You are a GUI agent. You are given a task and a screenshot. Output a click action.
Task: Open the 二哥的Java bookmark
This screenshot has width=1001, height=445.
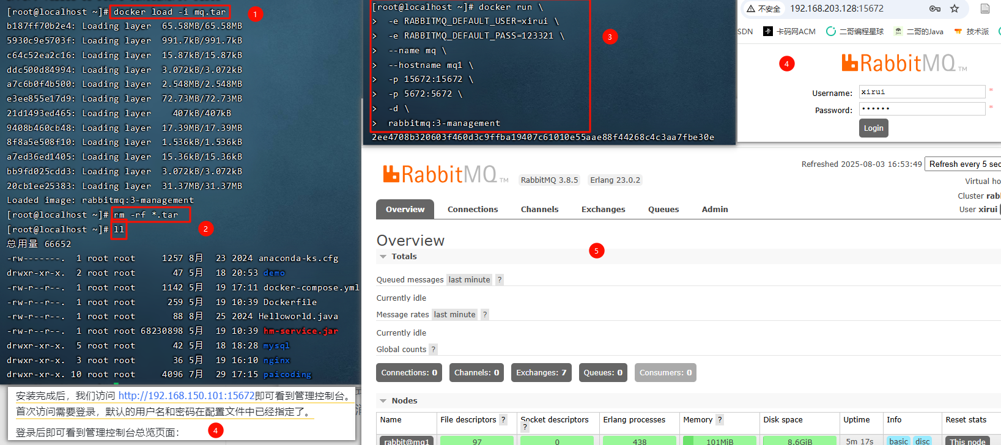(918, 31)
